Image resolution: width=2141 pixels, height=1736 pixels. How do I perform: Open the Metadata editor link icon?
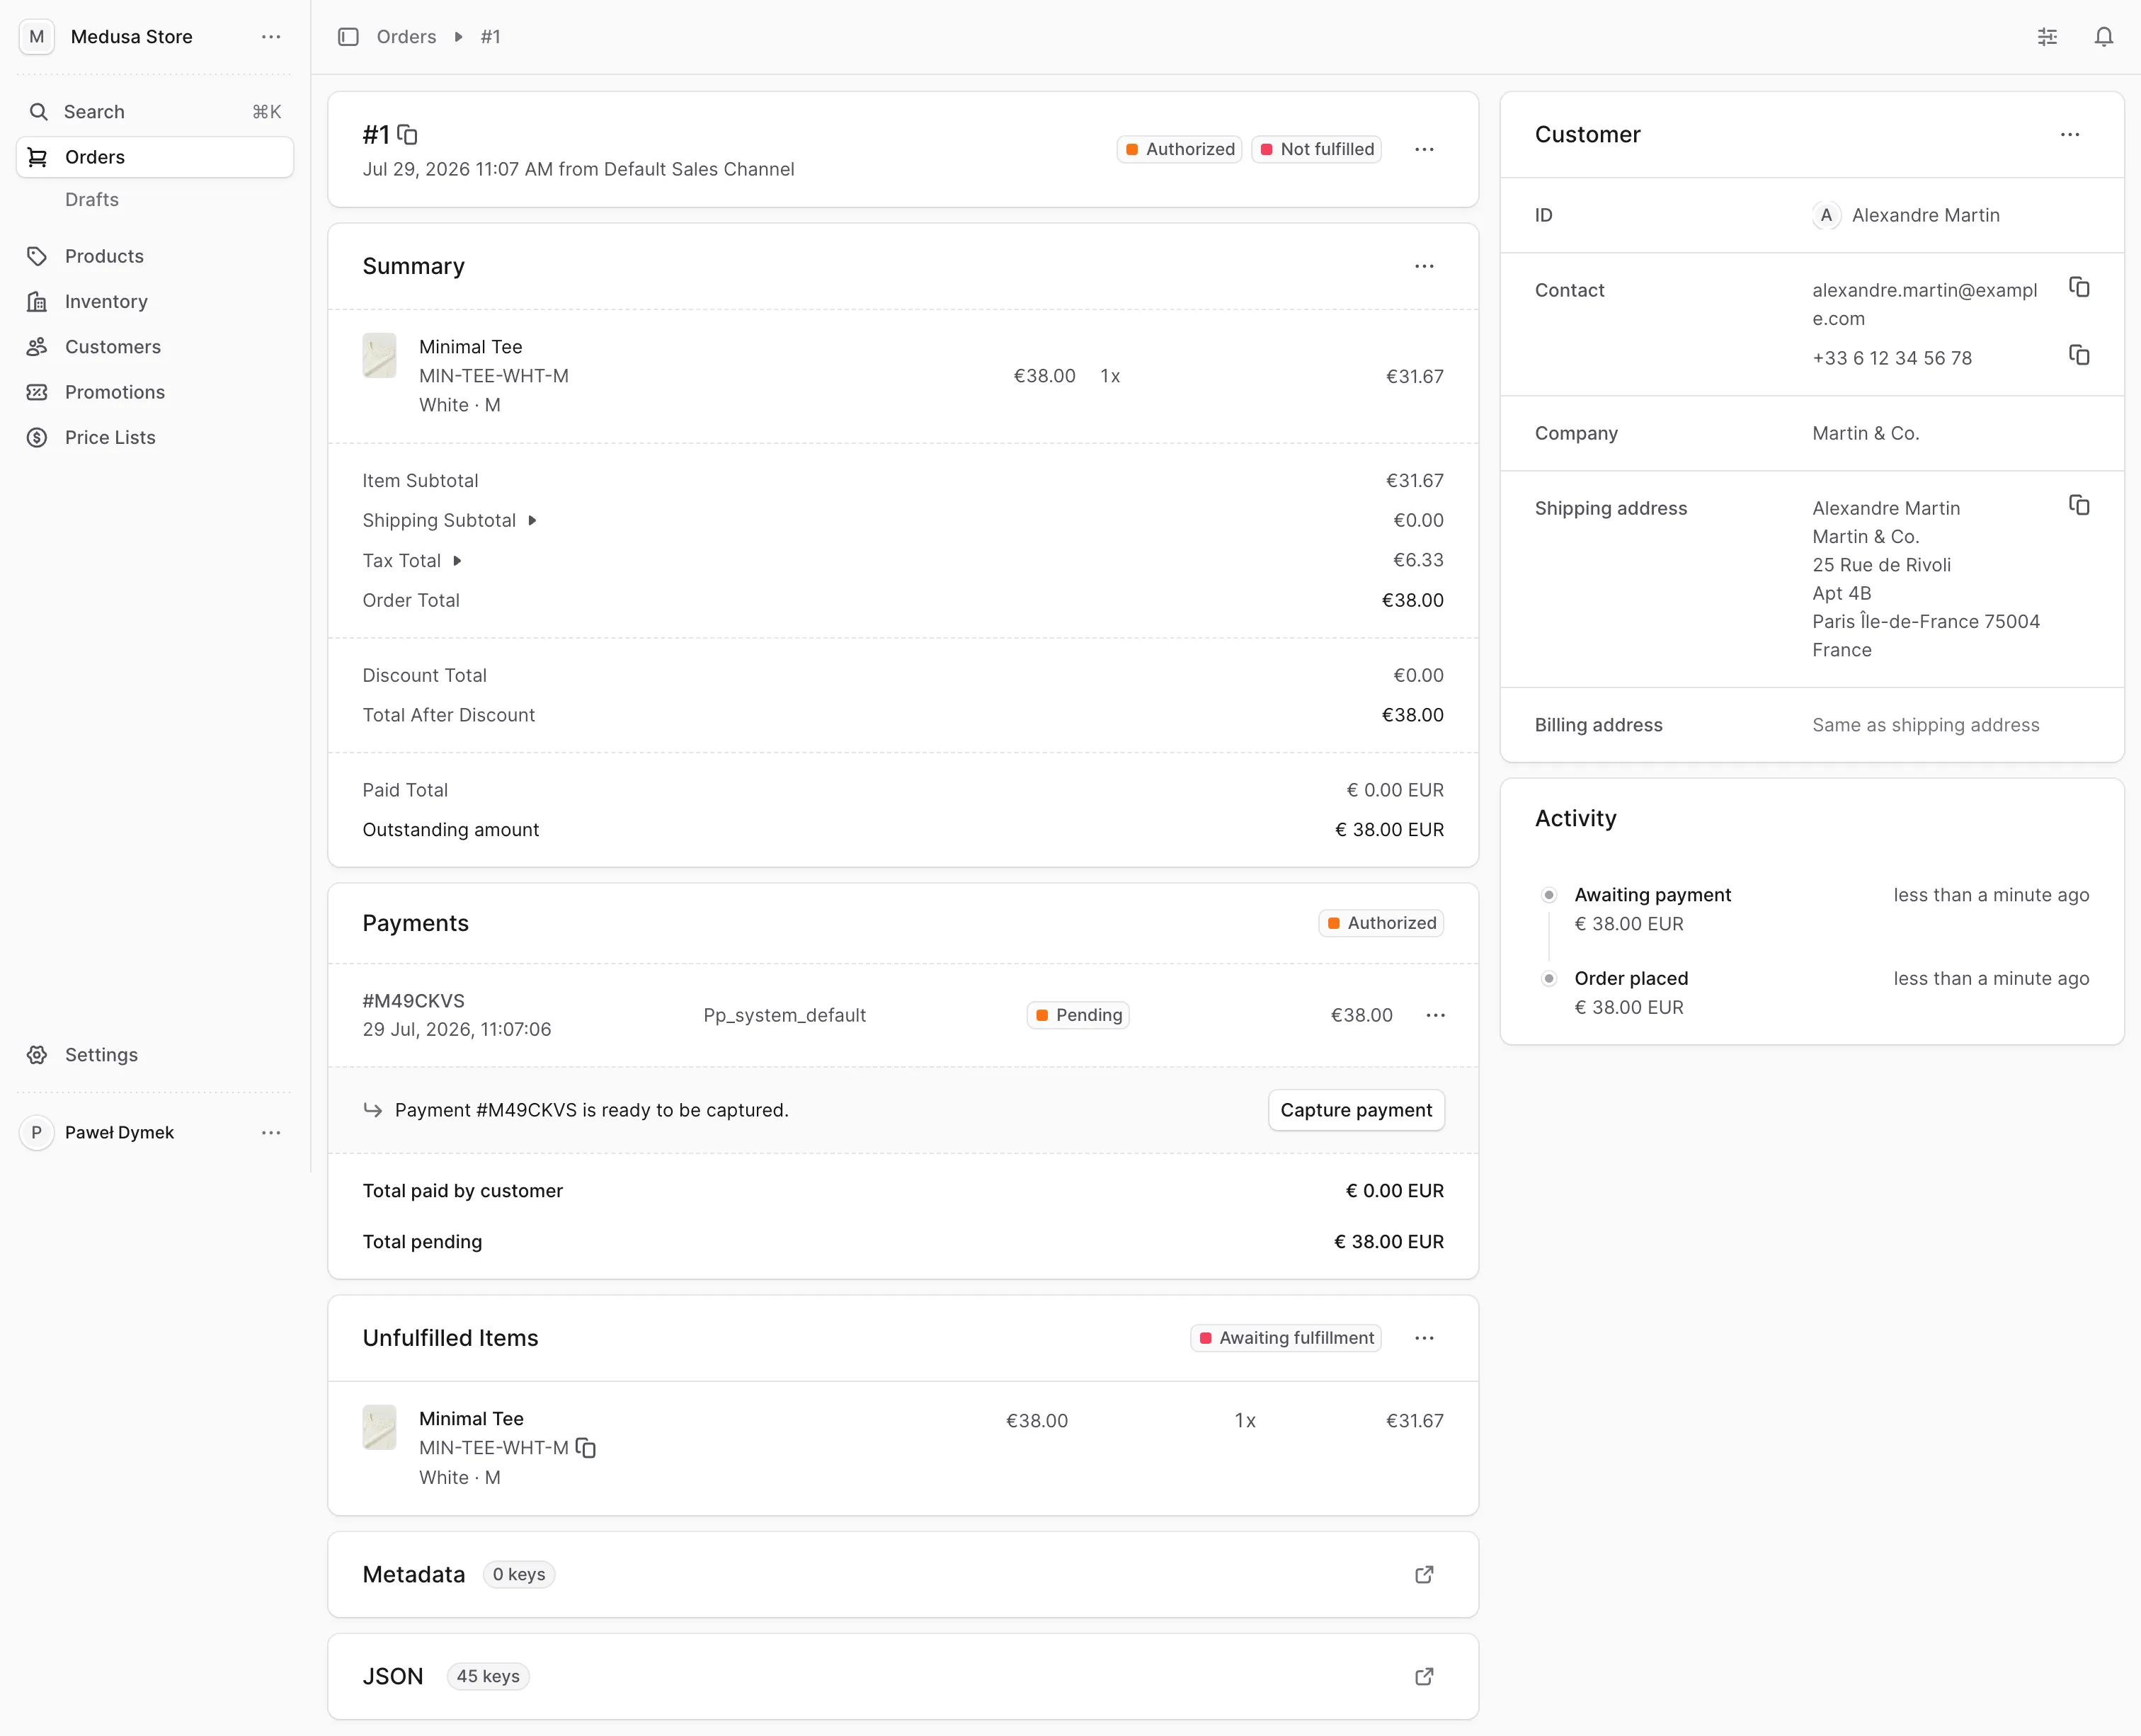1424,1575
